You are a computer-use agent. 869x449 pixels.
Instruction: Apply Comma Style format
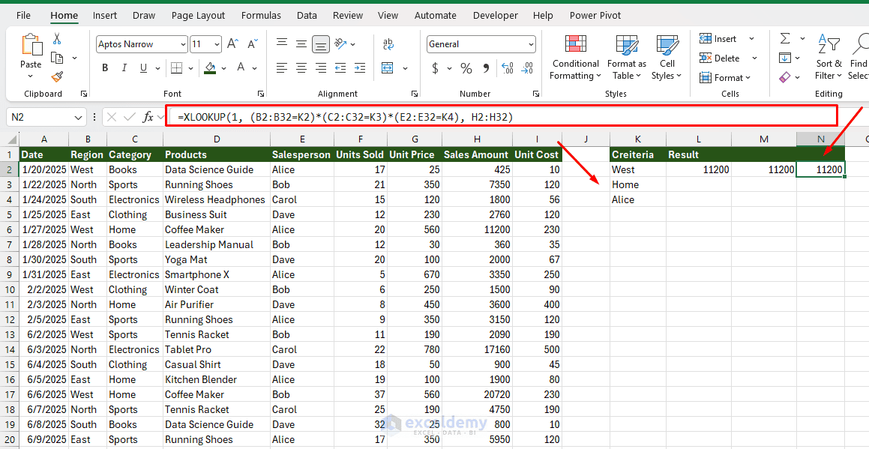[487, 68]
